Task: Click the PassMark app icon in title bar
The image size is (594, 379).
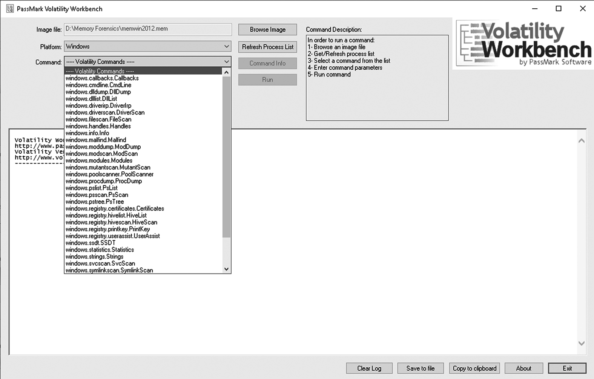Action: 10,9
